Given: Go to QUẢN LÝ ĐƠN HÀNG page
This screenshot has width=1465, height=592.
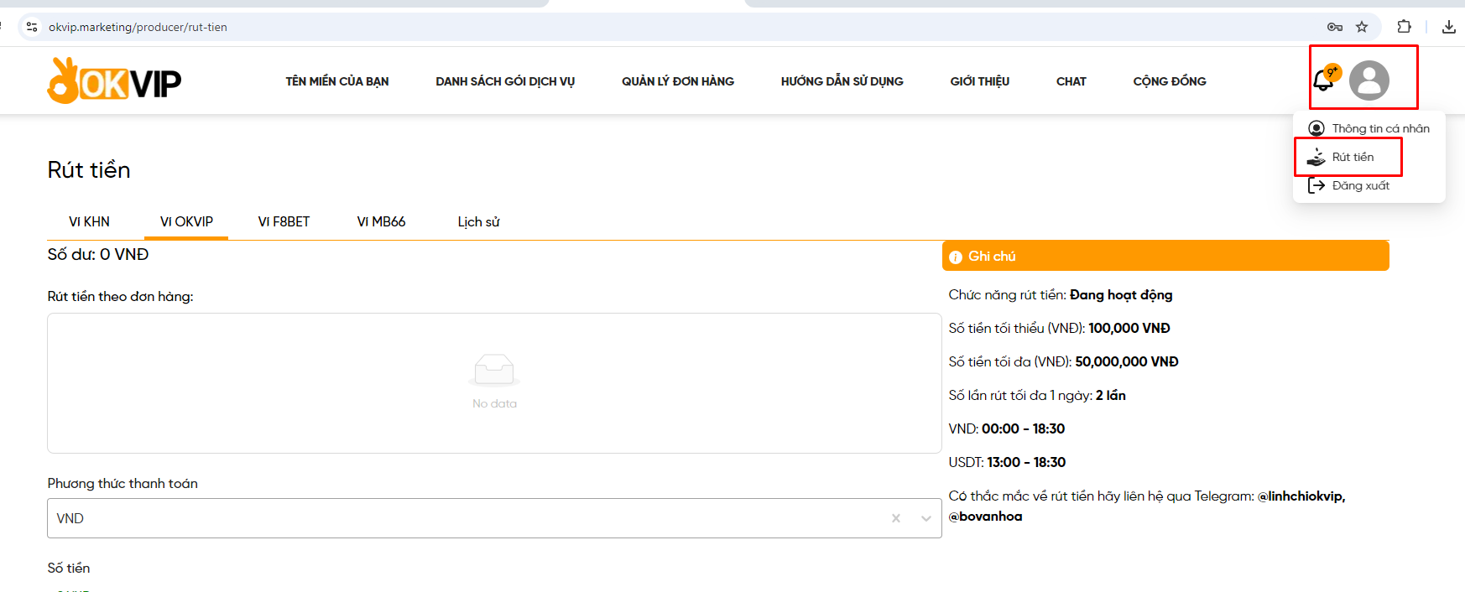Looking at the screenshot, I should 677,81.
